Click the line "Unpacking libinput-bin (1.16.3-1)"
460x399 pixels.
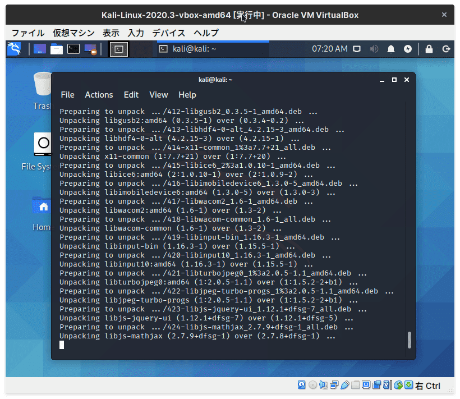click(x=177, y=246)
